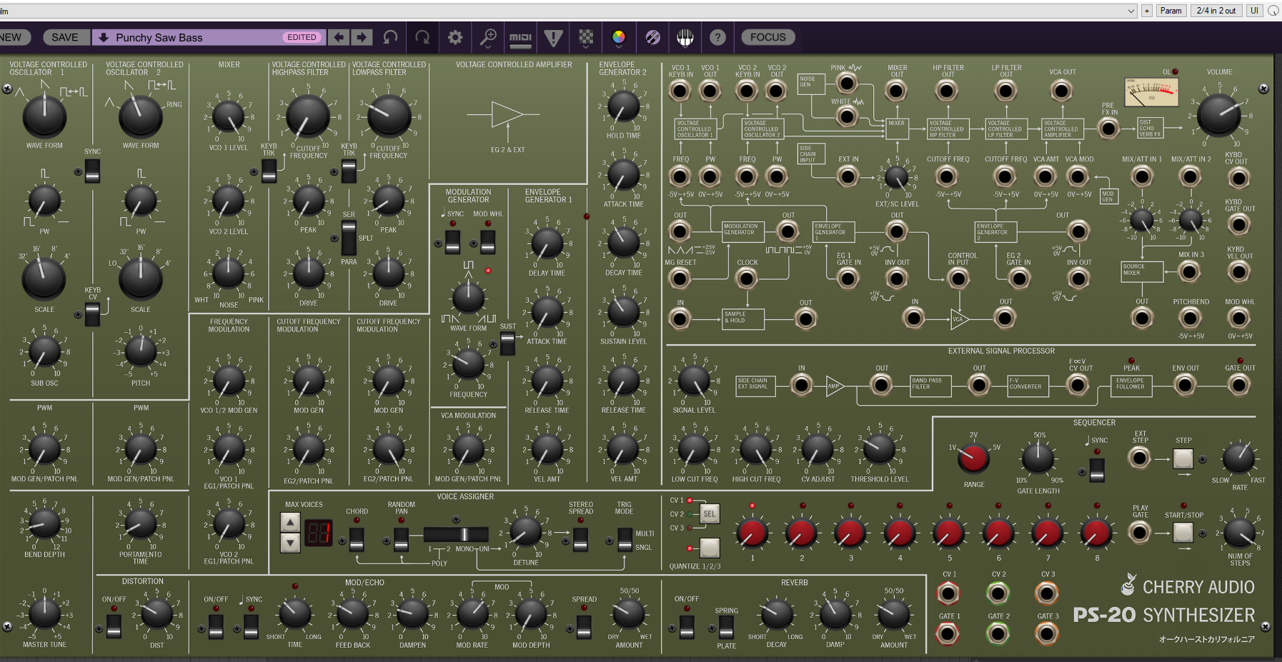
Task: Open the settings gear icon
Action: pyautogui.click(x=455, y=37)
